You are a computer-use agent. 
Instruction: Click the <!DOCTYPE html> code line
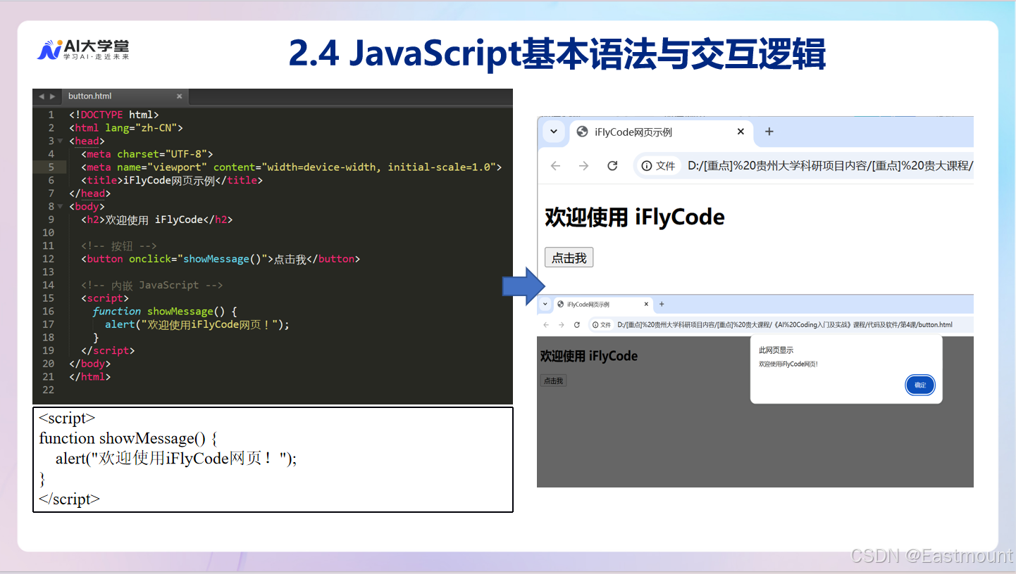tap(114, 115)
